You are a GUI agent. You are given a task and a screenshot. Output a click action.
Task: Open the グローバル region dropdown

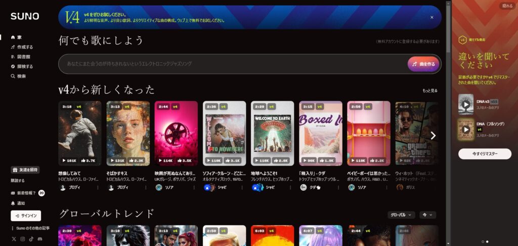[401, 215]
